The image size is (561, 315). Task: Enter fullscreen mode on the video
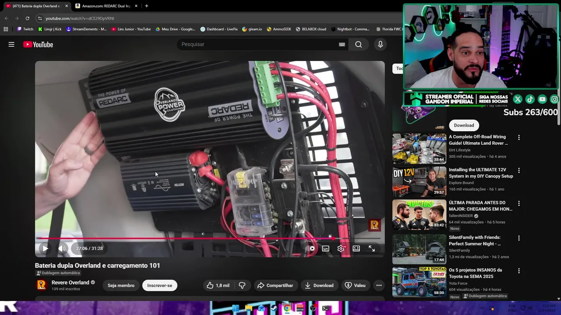pos(372,248)
